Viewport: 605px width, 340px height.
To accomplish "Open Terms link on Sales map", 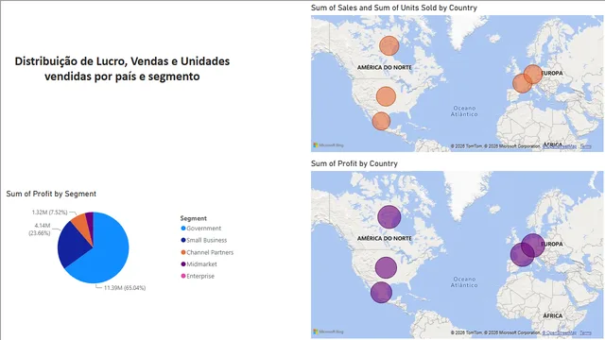I will [585, 146].
